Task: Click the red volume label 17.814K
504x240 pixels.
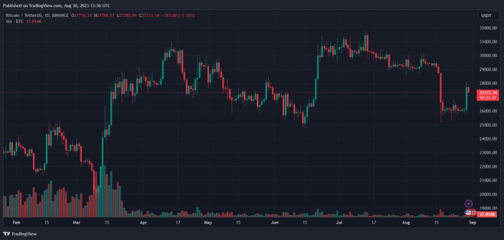Action: pos(488,215)
